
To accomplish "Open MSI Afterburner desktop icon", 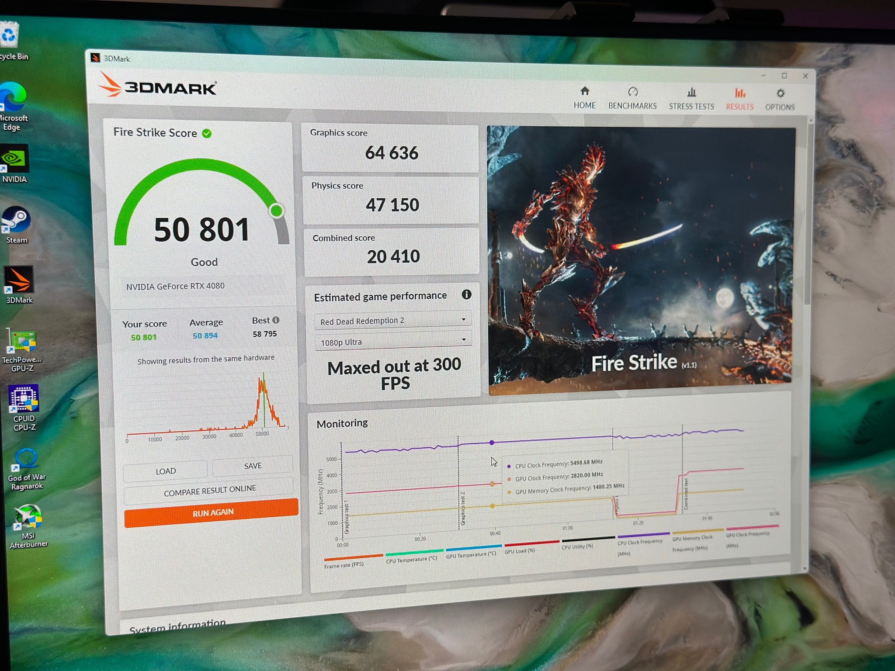I will [x=28, y=526].
